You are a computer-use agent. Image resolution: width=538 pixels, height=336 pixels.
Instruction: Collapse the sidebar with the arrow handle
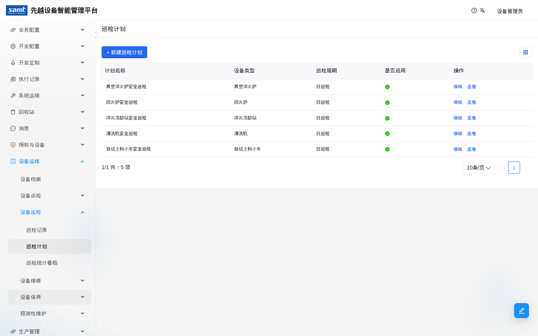tap(96, 32)
